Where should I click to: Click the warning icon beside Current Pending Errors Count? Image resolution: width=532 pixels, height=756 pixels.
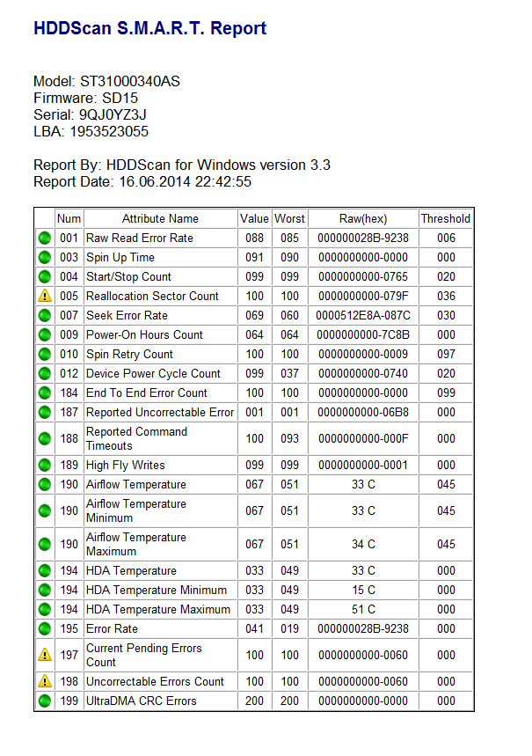click(44, 656)
